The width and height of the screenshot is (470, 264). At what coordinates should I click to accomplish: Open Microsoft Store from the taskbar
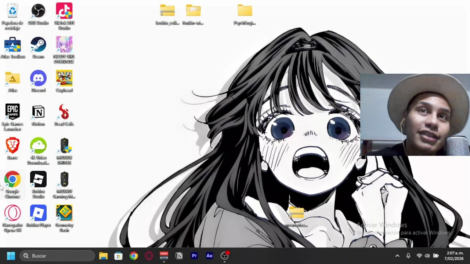[118, 256]
